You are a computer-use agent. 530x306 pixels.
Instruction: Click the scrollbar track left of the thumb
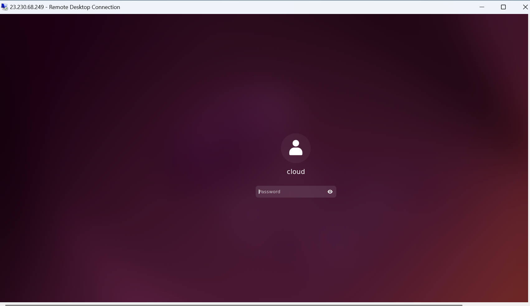(2, 305)
